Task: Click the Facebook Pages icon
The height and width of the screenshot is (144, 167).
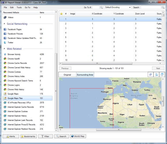Action: 5,29
